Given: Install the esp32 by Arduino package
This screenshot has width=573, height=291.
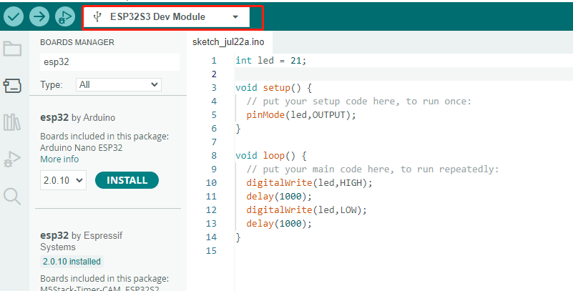Looking at the screenshot, I should [127, 180].
